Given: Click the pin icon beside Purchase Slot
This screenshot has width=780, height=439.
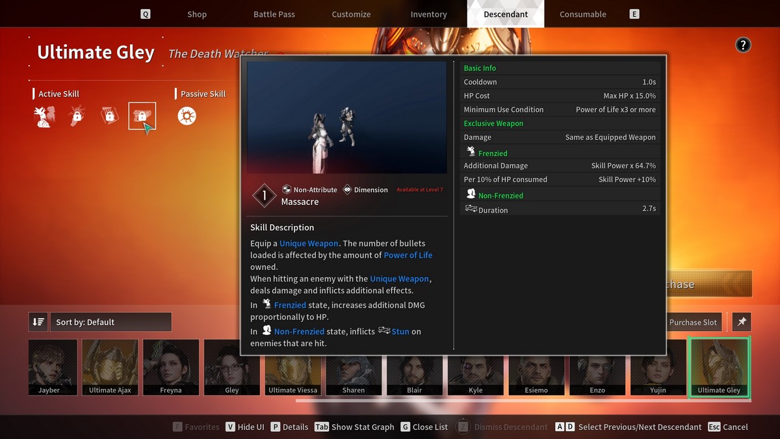Looking at the screenshot, I should [741, 322].
